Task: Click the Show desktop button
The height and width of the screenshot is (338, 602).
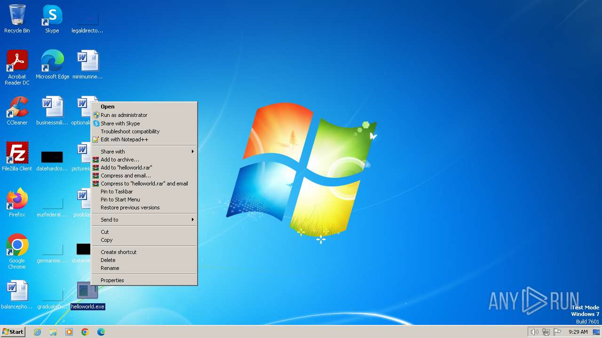Action: click(596, 332)
